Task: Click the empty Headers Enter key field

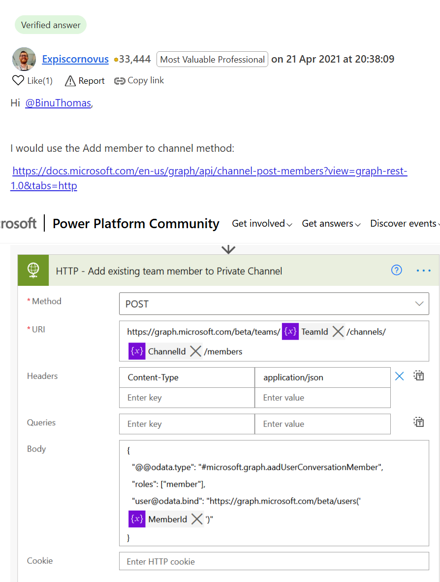Action: click(x=187, y=398)
